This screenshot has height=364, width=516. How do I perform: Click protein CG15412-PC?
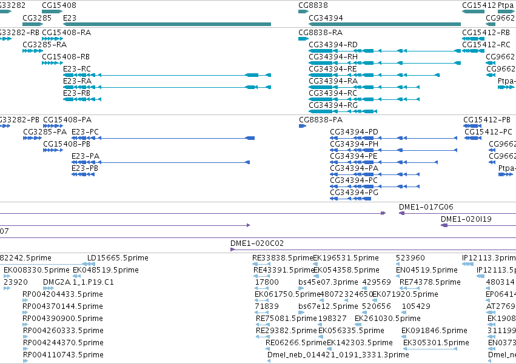pyautogui.click(x=488, y=132)
